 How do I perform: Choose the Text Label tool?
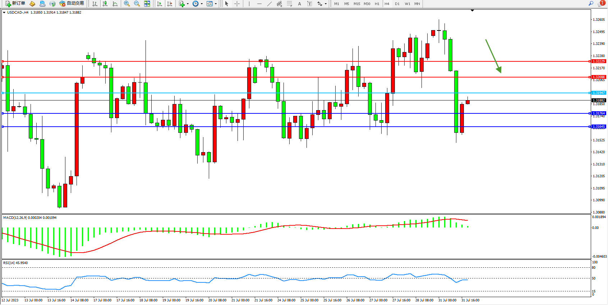tap(309, 4)
